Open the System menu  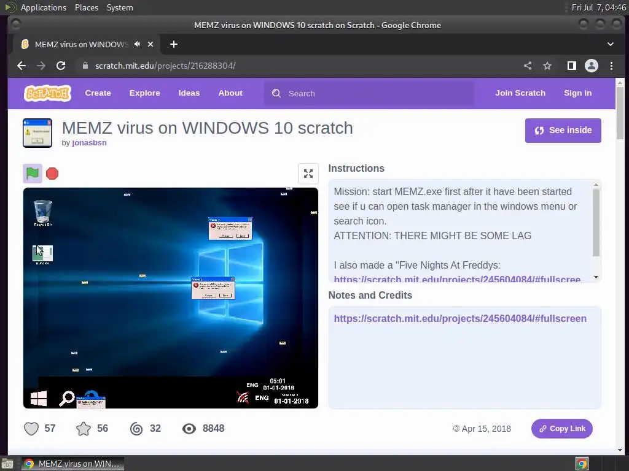[x=120, y=7]
